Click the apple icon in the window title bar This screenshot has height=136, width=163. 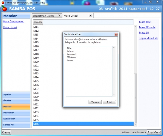[3, 2]
